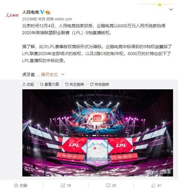Favorite the post with 收藏 star
This screenshot has height=191, width=180.
(21, 186)
